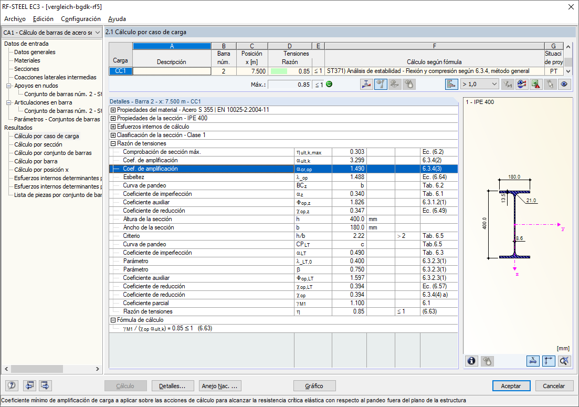579x407 pixels.
Task: Open the Ayuda menu
Action: coord(117,19)
